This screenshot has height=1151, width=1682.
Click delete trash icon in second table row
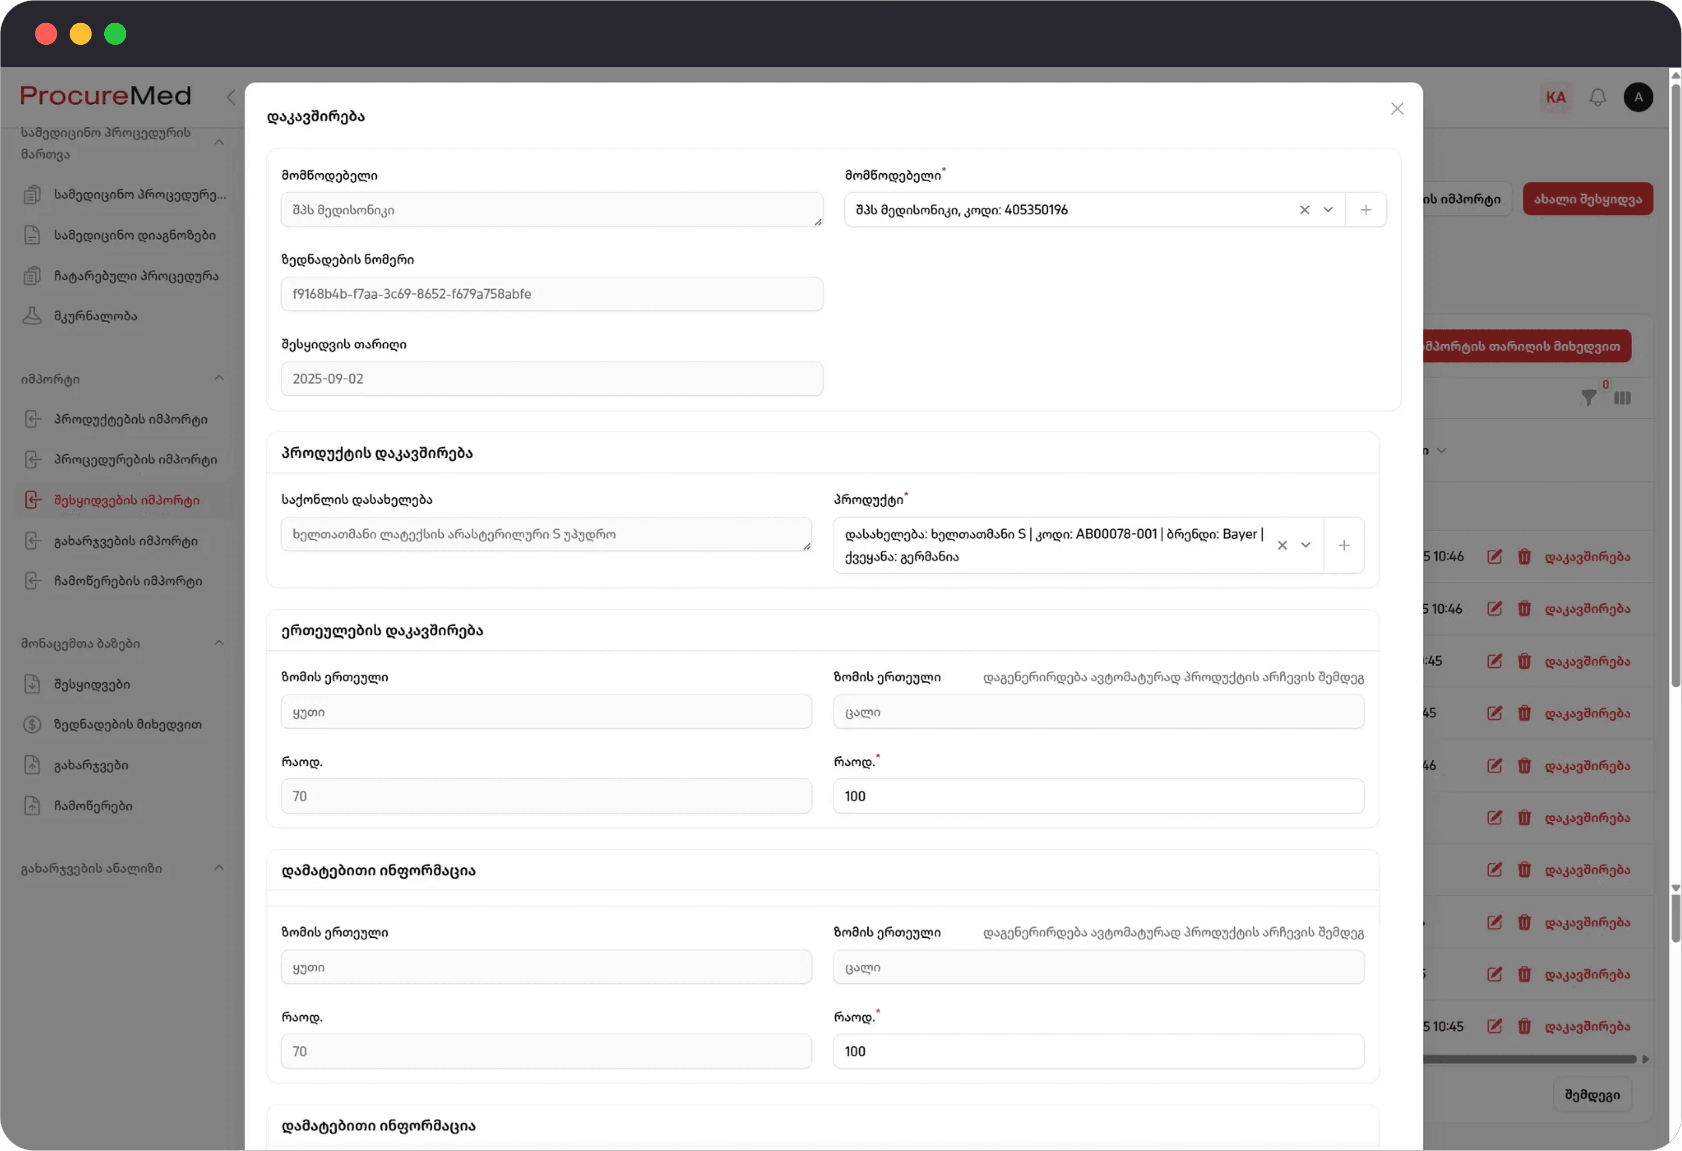pyautogui.click(x=1523, y=609)
